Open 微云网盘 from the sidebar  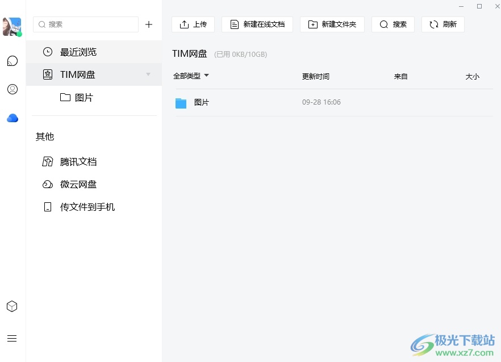point(78,185)
